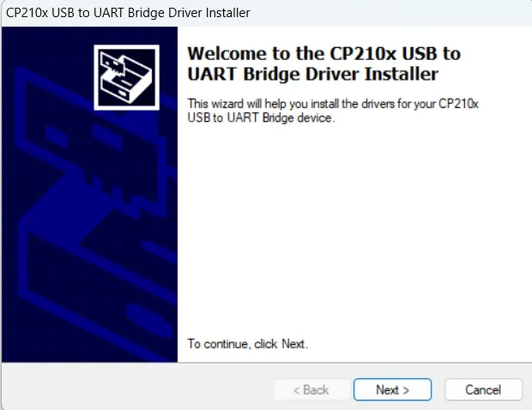Click the separator line above the button row
The width and height of the screenshot is (532, 410).
tap(267, 363)
